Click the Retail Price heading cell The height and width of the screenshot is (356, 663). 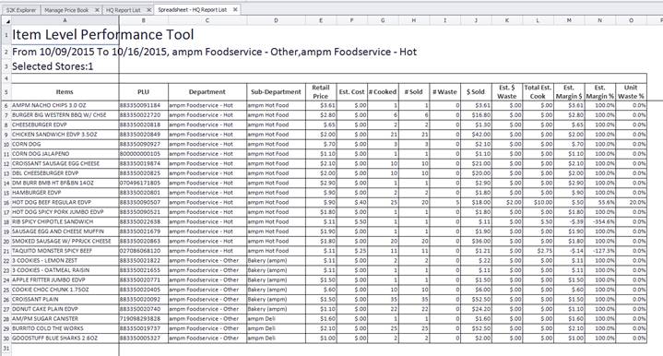point(321,91)
